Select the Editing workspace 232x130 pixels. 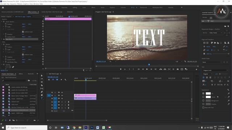pyautogui.click(x=75, y=8)
